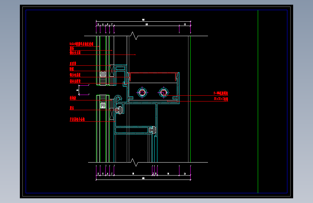313x203 pixels.
Task: Click the top overall dimension value
Action: tap(143, 20)
